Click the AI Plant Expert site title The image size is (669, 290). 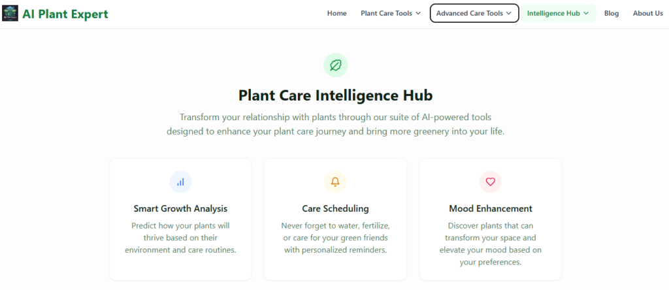(65, 14)
